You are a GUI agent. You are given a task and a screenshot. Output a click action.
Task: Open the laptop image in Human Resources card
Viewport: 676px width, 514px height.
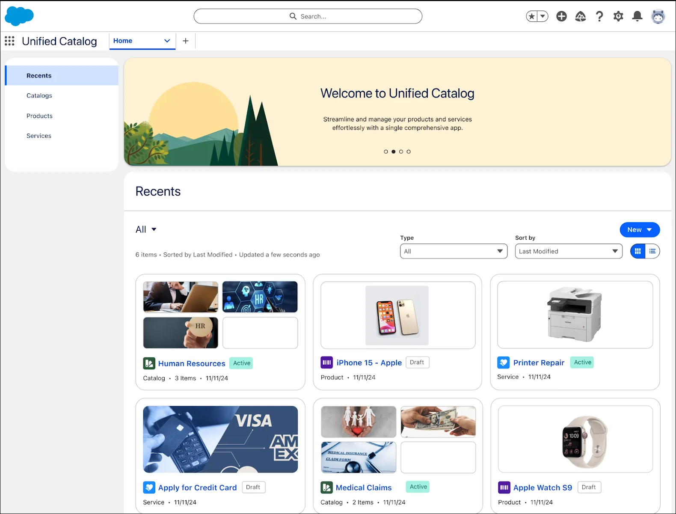click(x=181, y=297)
